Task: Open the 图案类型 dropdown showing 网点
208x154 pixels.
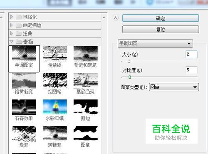Action: click(174, 87)
